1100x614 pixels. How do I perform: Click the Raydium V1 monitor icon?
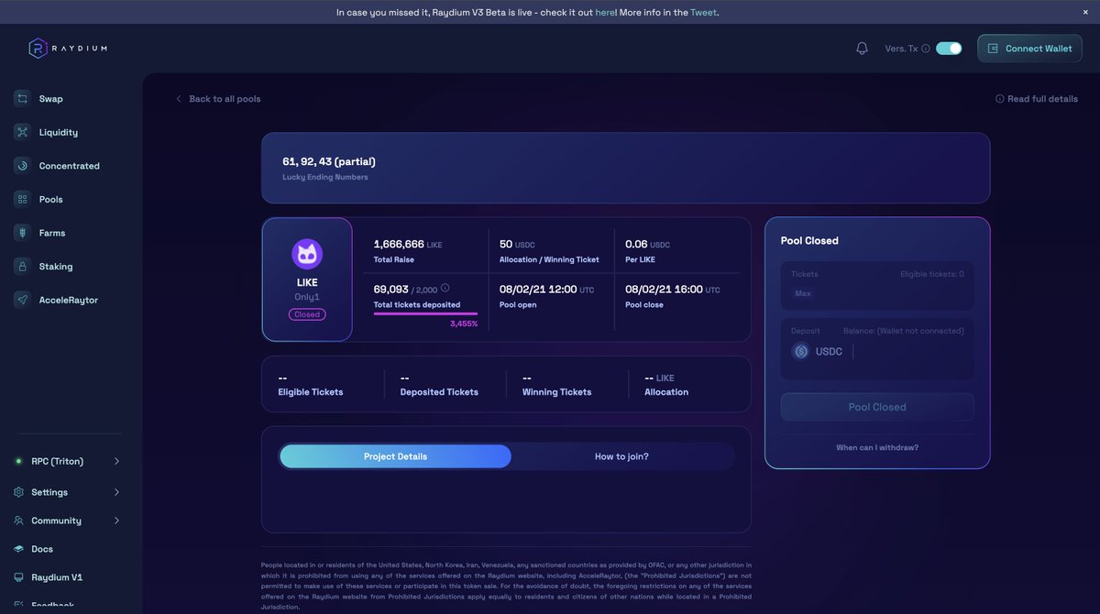[x=18, y=577]
